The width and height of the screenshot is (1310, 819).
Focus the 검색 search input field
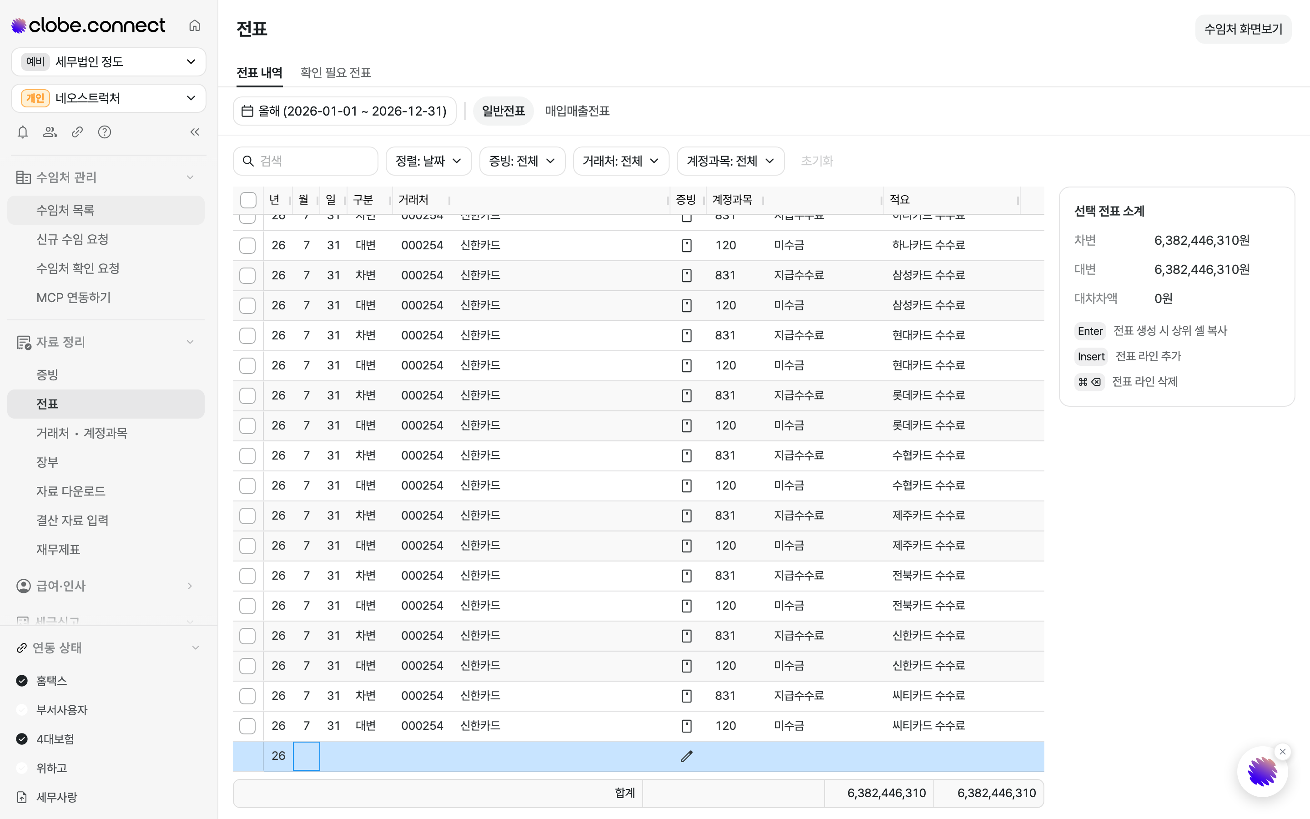click(x=305, y=161)
